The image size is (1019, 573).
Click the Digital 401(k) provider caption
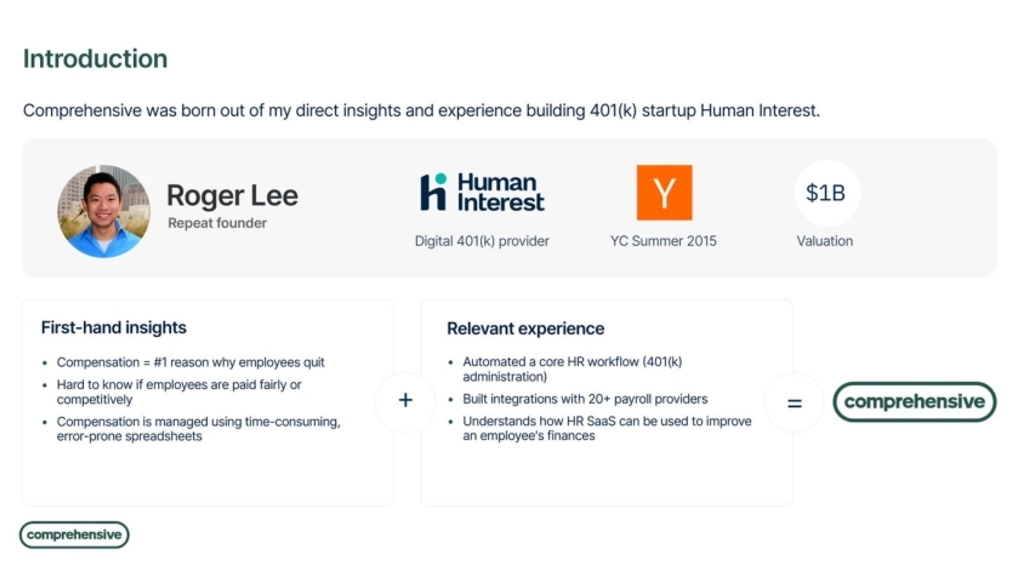(481, 241)
